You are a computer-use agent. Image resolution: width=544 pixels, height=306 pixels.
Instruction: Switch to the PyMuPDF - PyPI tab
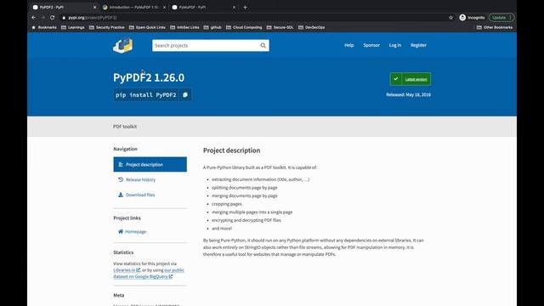(x=204, y=7)
